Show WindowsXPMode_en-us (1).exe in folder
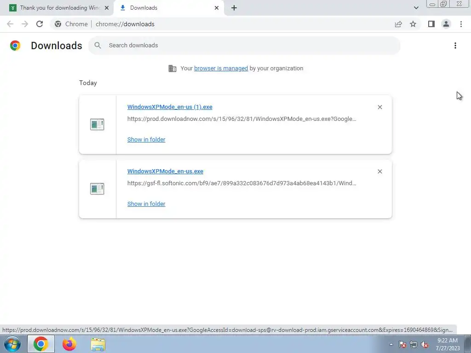Image resolution: width=471 pixels, height=353 pixels. [x=146, y=139]
